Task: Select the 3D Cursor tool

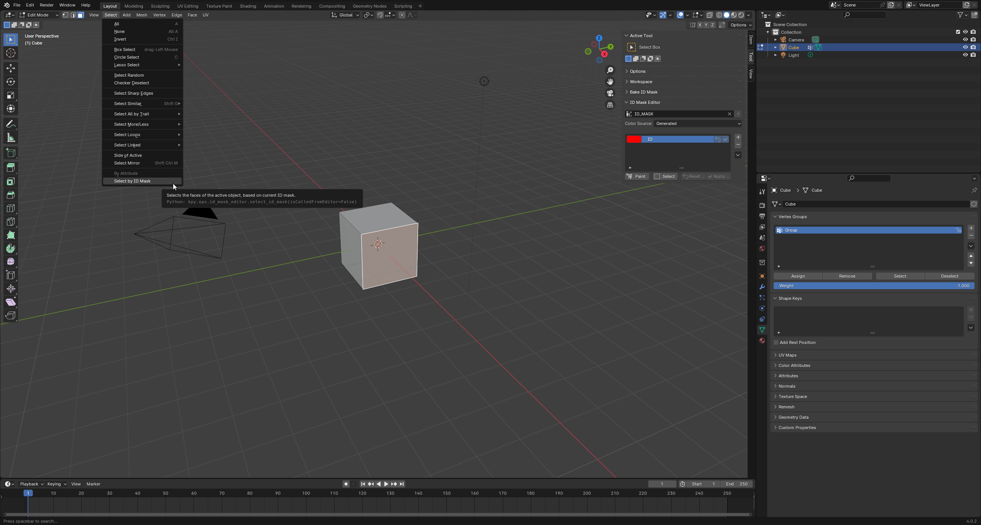Action: point(11,53)
